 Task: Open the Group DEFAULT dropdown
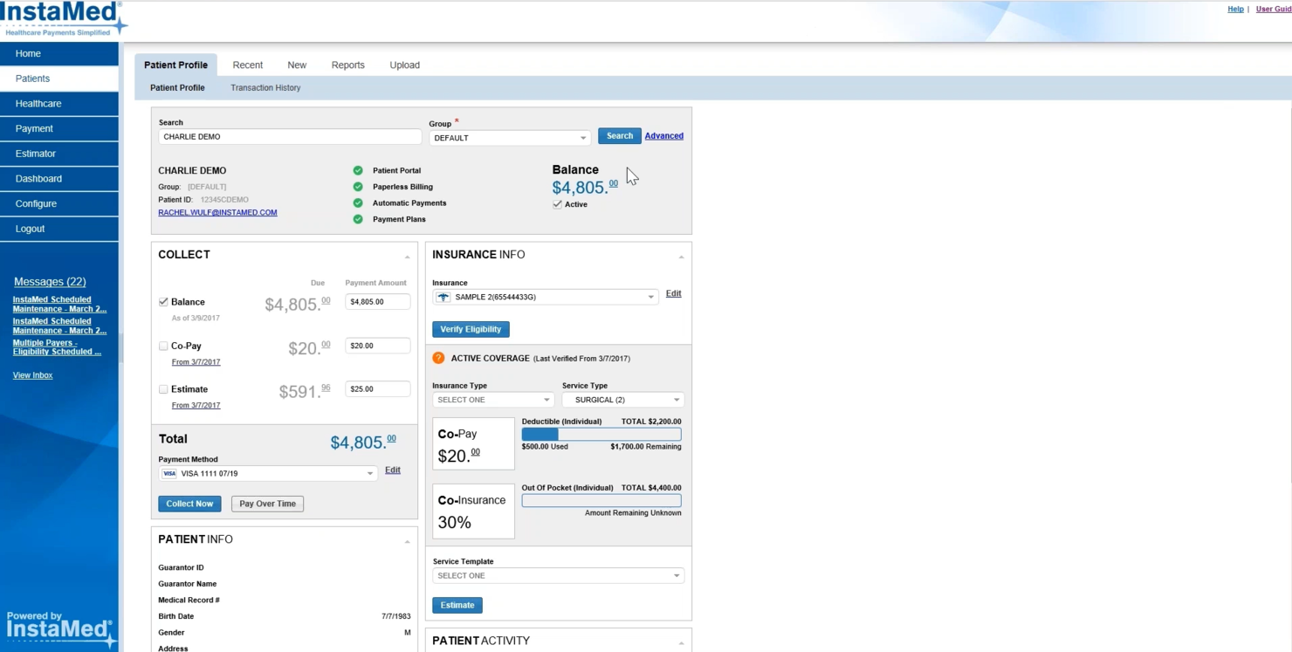click(510, 138)
